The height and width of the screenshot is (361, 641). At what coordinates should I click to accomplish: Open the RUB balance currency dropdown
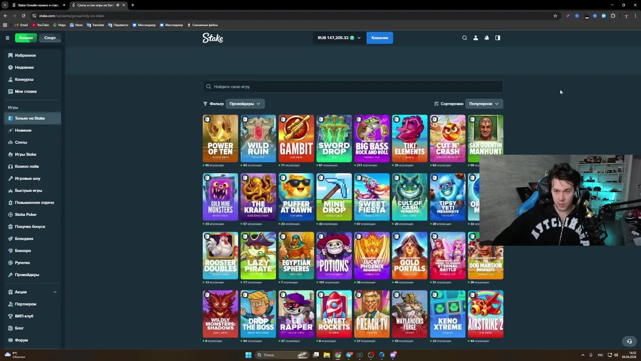(x=339, y=38)
